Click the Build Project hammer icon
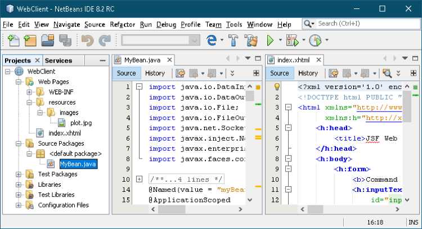Screen dimensions: 422x229 click(234, 41)
